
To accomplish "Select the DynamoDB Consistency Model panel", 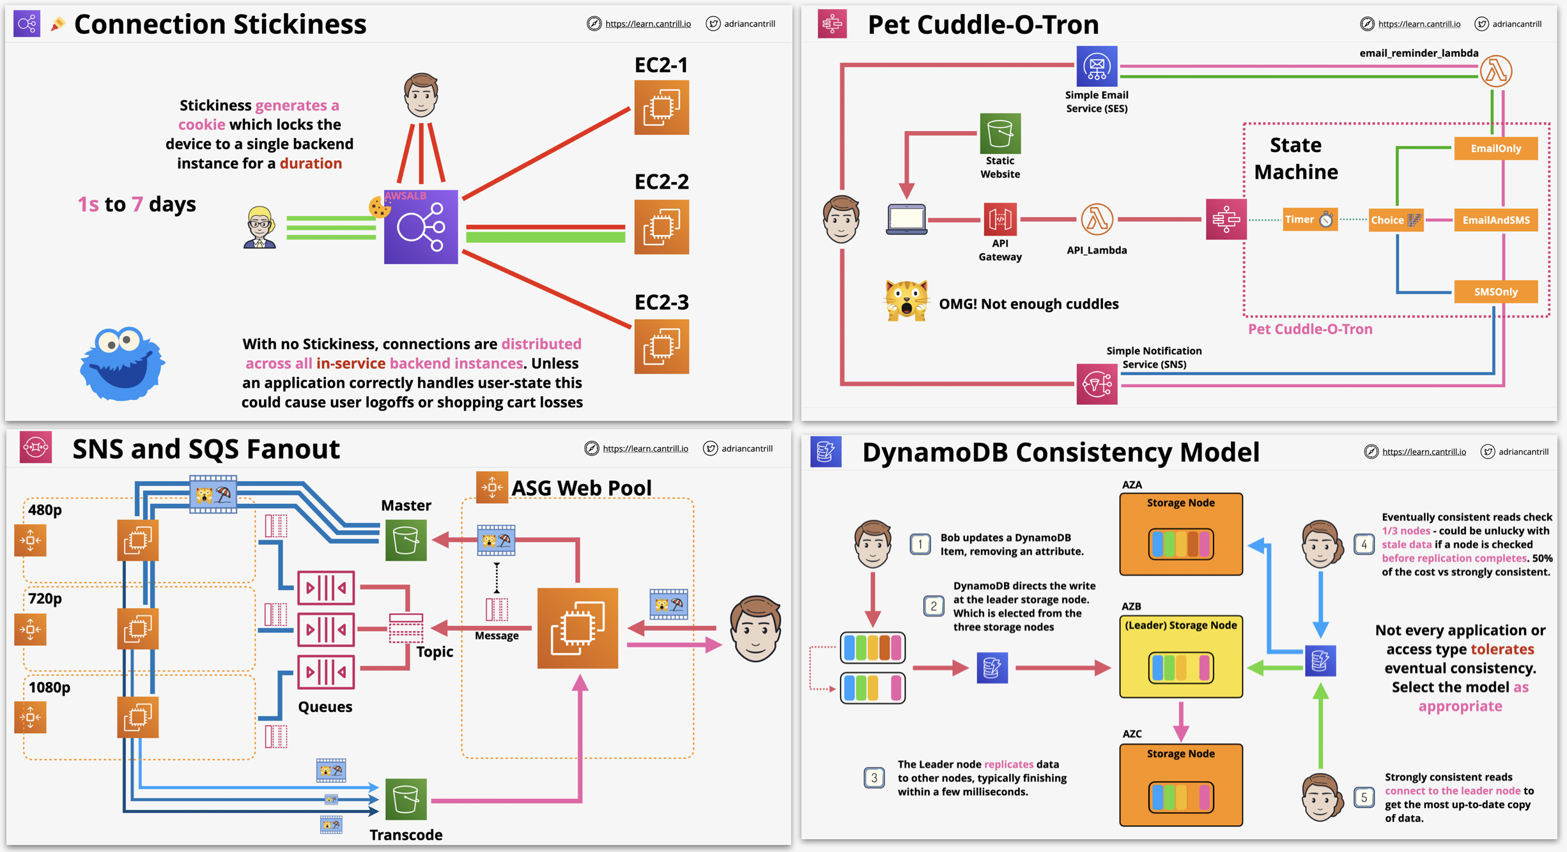I will pos(1175,640).
